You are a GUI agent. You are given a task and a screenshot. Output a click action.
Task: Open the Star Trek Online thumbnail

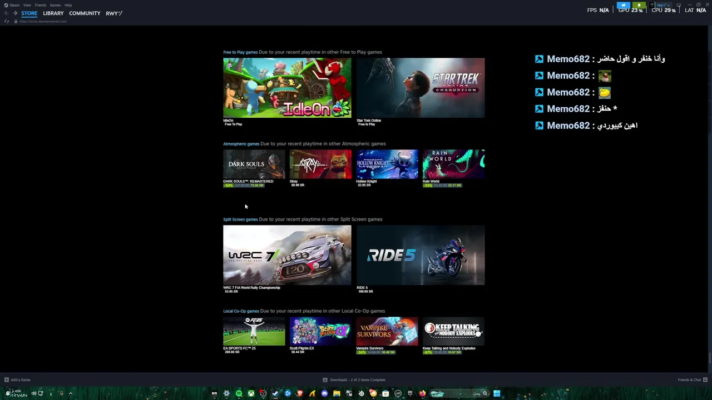point(421,88)
